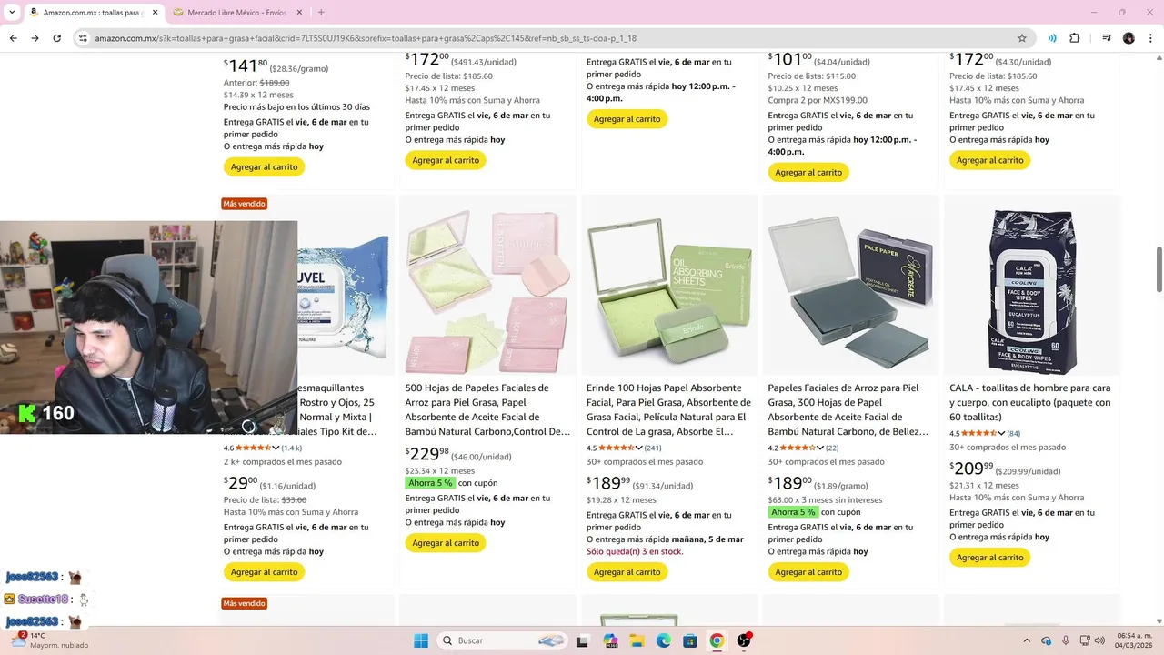Open Microsoft Edge from the taskbar
1164x655 pixels.
coord(664,640)
